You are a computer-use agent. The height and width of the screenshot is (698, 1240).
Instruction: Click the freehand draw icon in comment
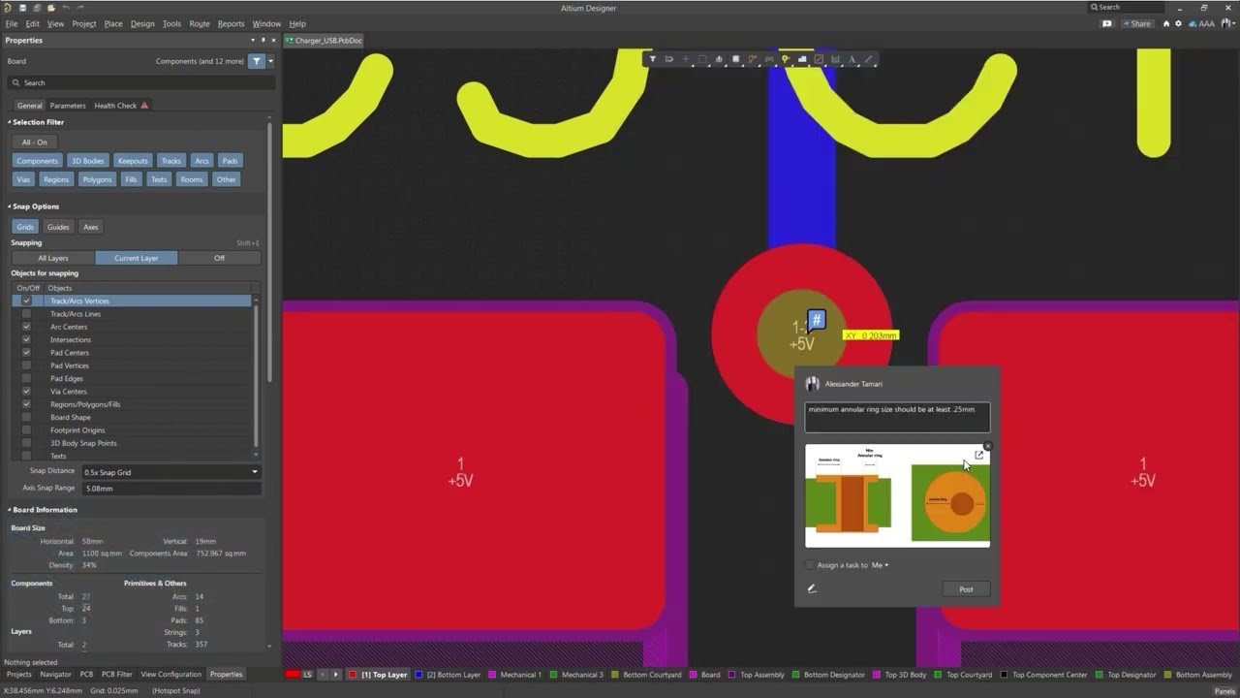[x=812, y=588]
